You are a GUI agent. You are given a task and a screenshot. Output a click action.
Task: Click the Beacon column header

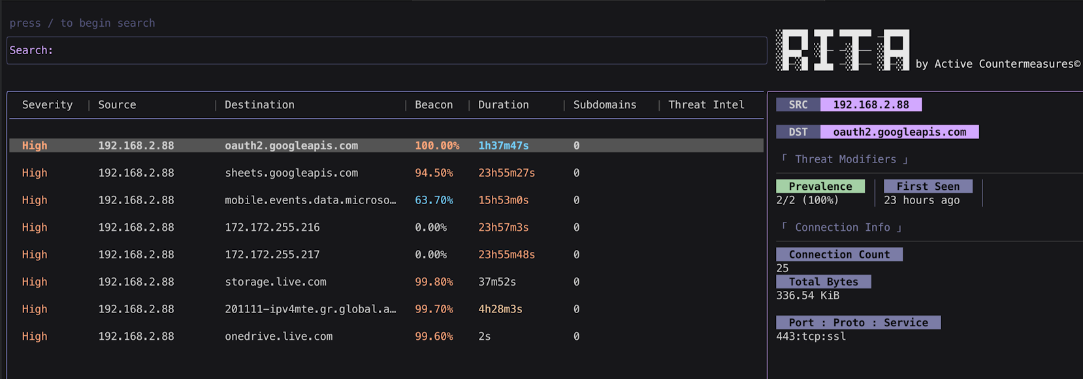[434, 105]
